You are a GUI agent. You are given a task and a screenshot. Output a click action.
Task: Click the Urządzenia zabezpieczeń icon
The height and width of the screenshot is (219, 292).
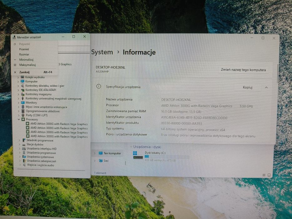pos(24,161)
